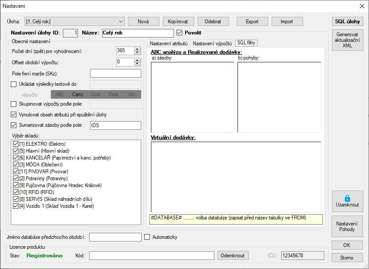Switch to the Nastavení atributů tab
The width and height of the screenshot is (369, 269).
[168, 43]
